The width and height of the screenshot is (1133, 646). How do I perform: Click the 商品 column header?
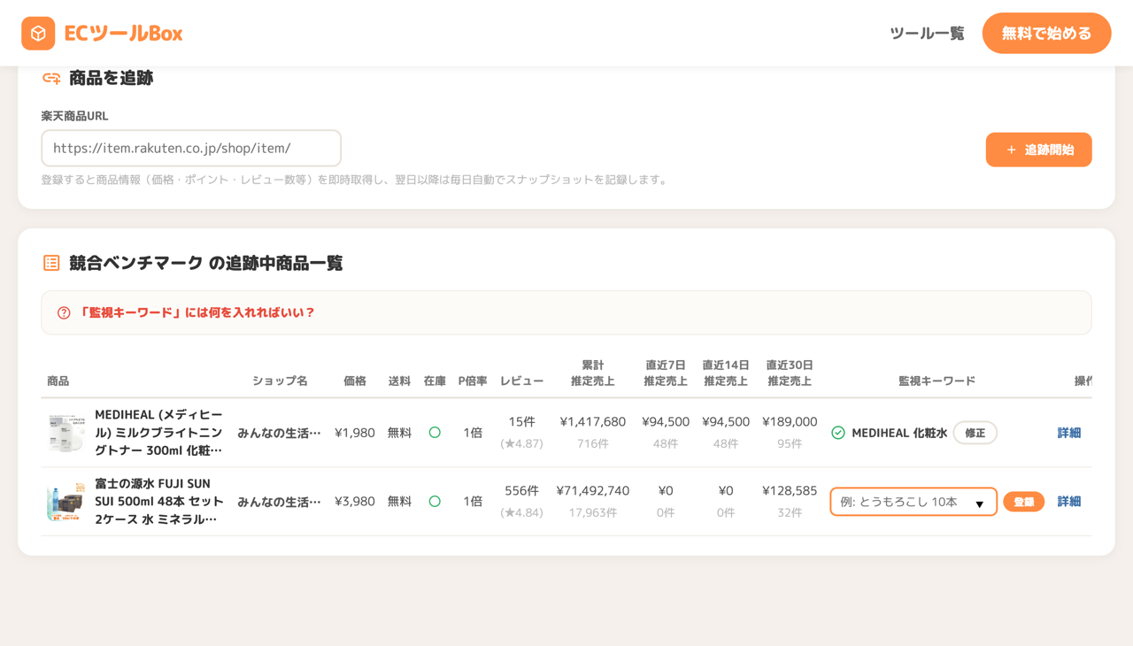click(58, 381)
